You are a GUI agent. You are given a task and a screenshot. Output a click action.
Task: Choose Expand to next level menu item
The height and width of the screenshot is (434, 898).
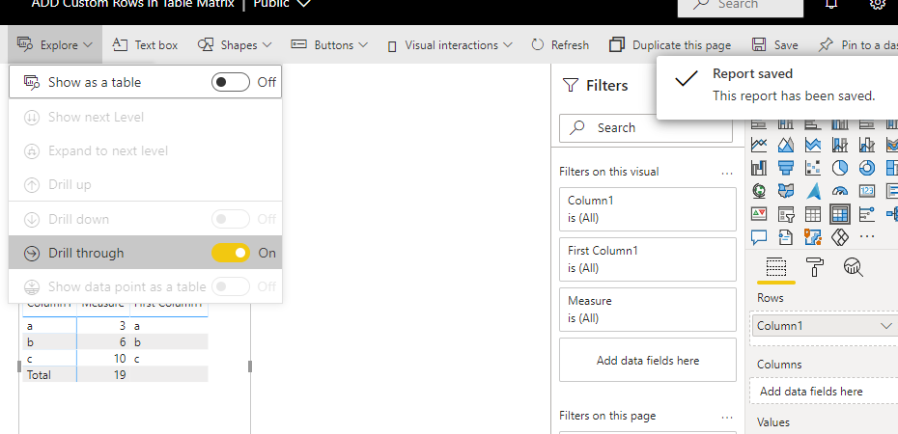click(x=146, y=151)
